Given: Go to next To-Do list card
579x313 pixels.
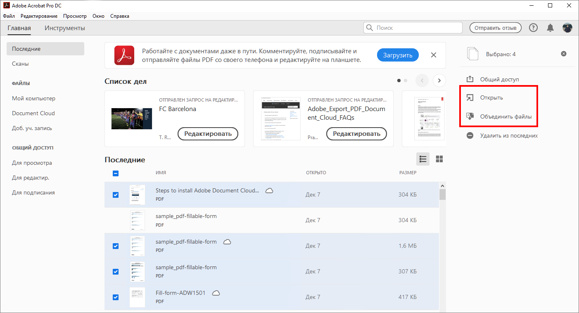Looking at the screenshot, I should pos(439,81).
